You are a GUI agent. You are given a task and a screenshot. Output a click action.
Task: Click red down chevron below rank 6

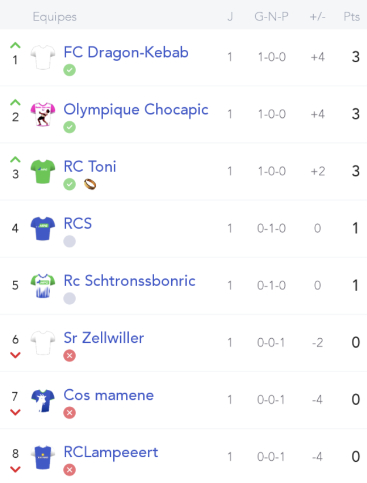(15, 355)
